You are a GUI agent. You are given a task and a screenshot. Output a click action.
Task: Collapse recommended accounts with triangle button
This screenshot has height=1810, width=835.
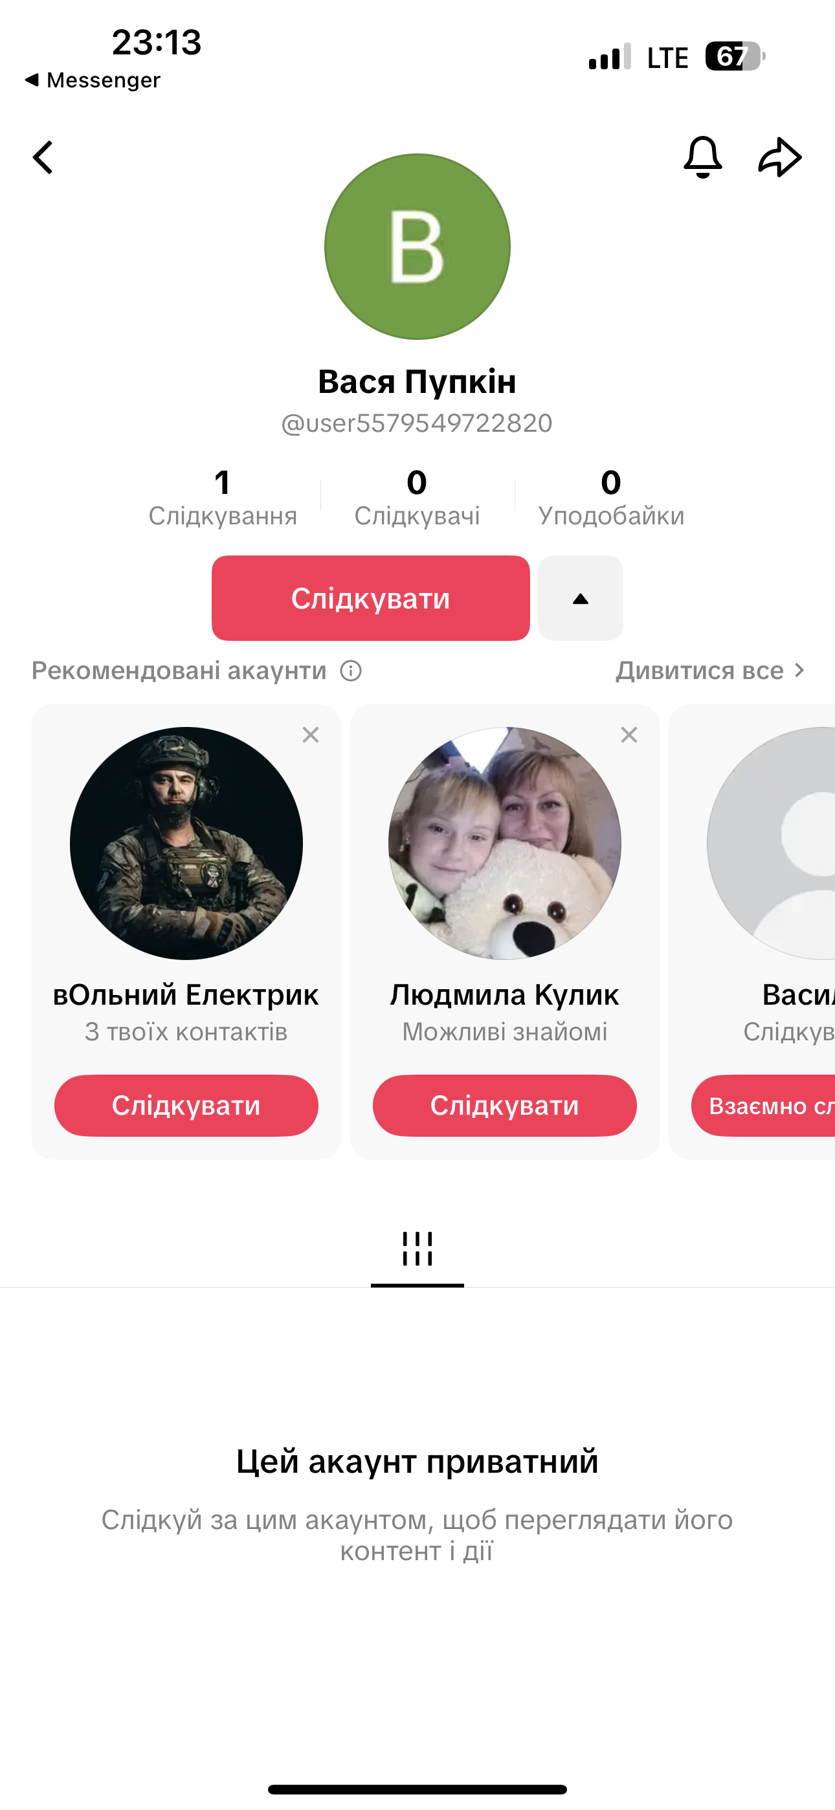coord(581,598)
